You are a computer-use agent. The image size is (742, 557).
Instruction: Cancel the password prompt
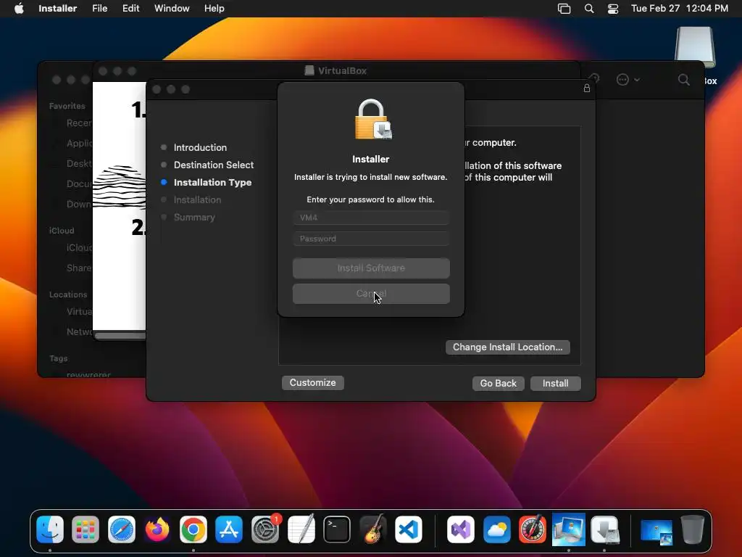click(x=371, y=294)
